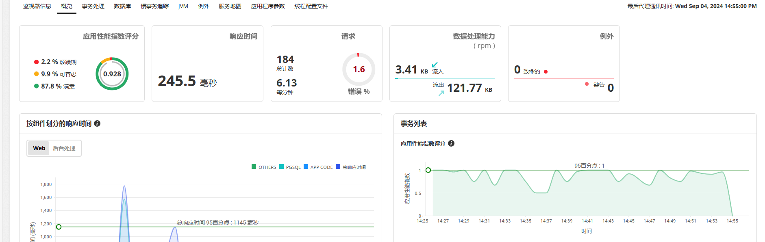Click the 响应时间 card title
Screen dimensions: 765x242
click(243, 36)
